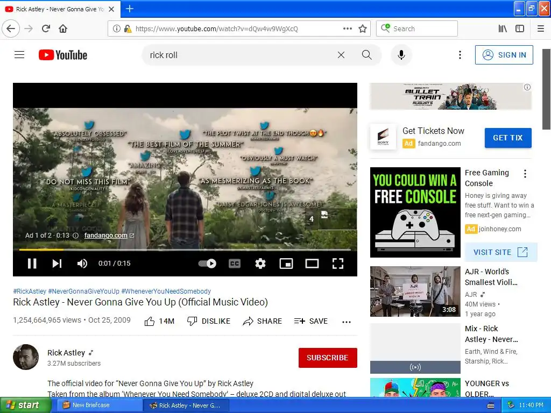Open player settings gear icon
The width and height of the screenshot is (551, 413).
coord(260,264)
